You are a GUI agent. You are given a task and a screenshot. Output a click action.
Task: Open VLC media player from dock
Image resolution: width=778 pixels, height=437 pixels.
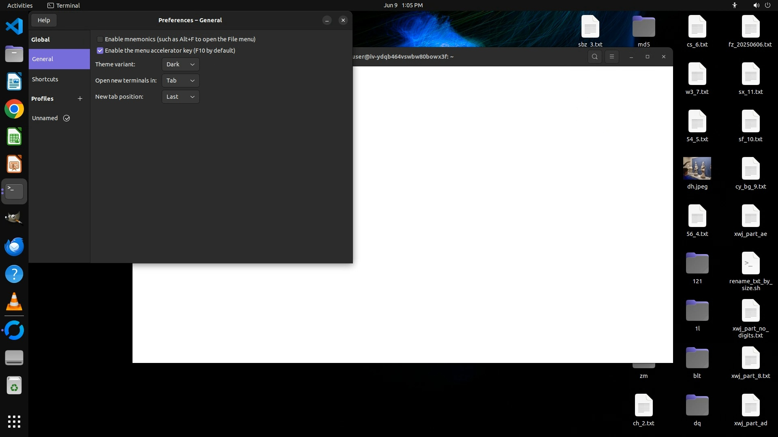pyautogui.click(x=14, y=302)
